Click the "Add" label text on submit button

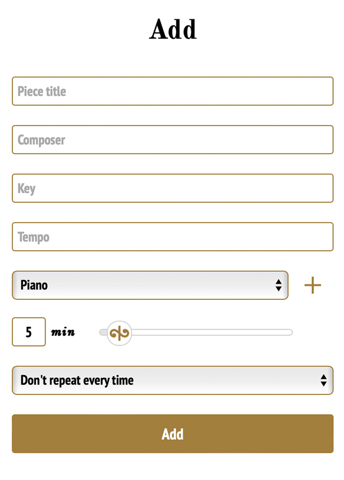tap(172, 434)
